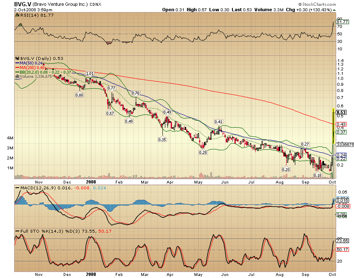Screen dimensions: 354x278
Task: Click the green 0.37 upper band value tag
Action: tap(341, 132)
